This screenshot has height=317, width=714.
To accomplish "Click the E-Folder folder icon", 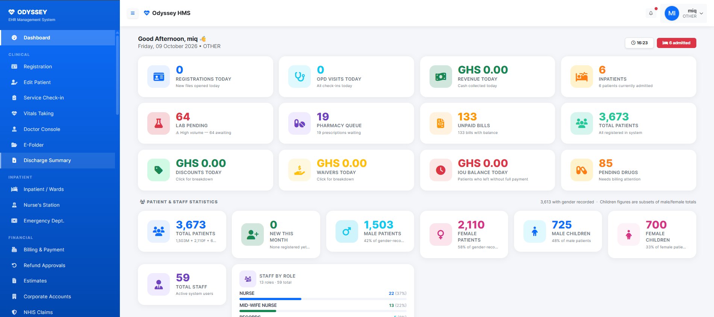I will (x=14, y=145).
